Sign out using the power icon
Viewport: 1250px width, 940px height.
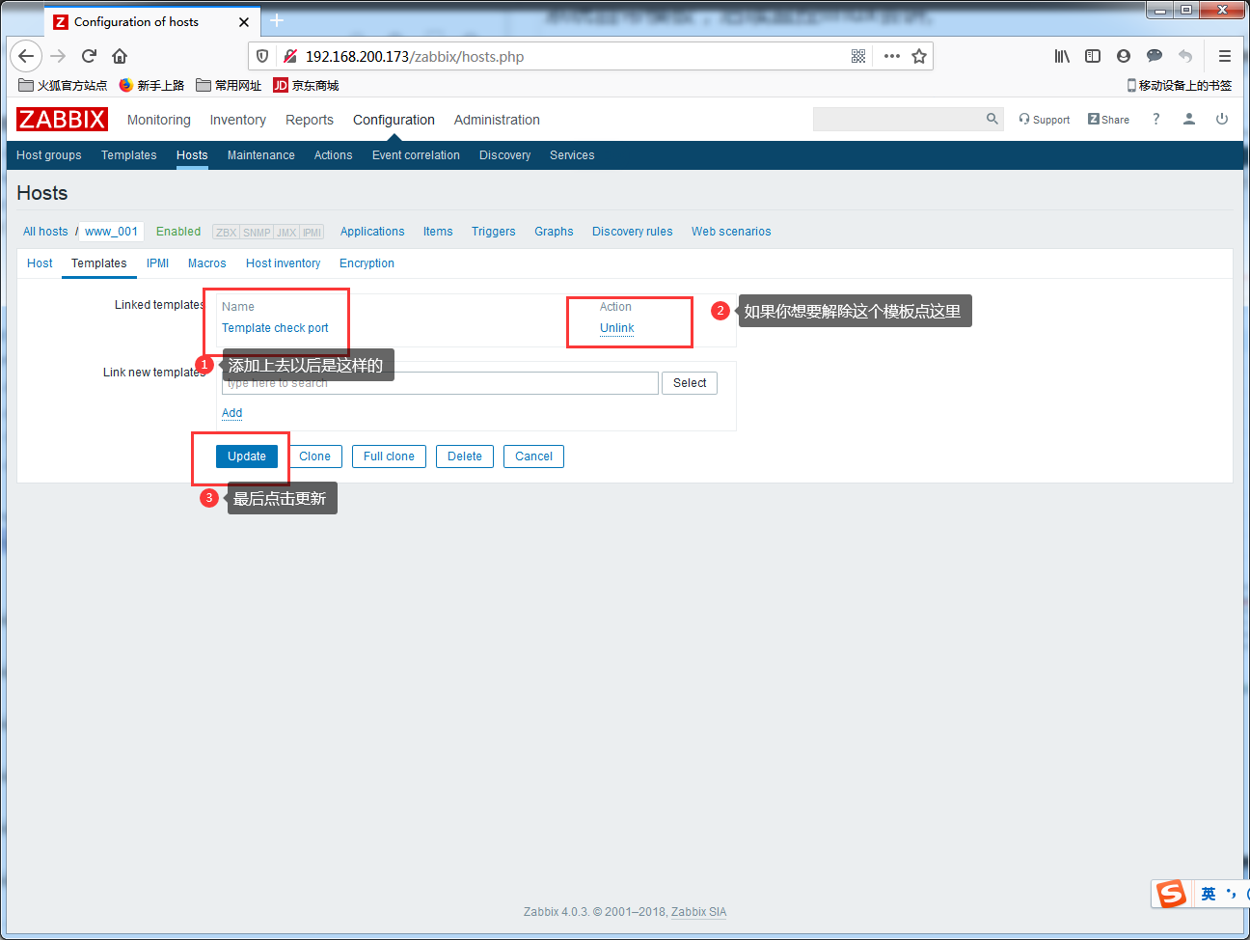[1222, 119]
